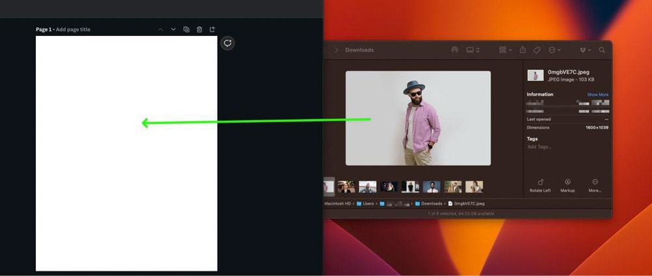Image resolution: width=652 pixels, height=276 pixels.
Task: Click the Dimensions 1600×1039 value
Action: click(x=597, y=128)
